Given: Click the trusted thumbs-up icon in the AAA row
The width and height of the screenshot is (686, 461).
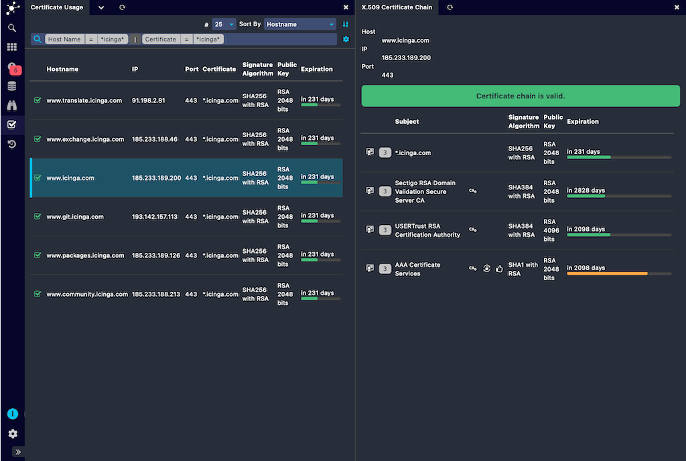Looking at the screenshot, I should click(x=499, y=269).
